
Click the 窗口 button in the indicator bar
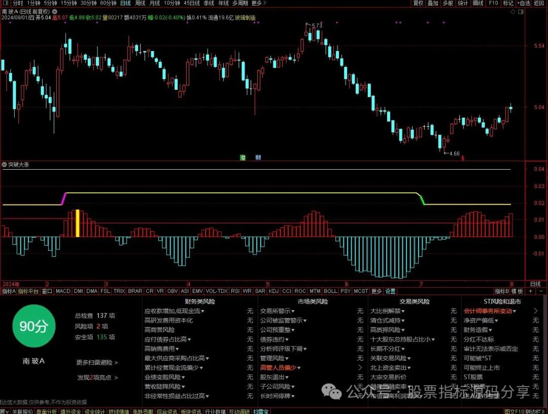point(47,291)
